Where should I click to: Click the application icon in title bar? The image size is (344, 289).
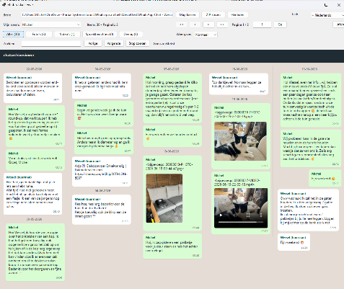pos(4,4)
